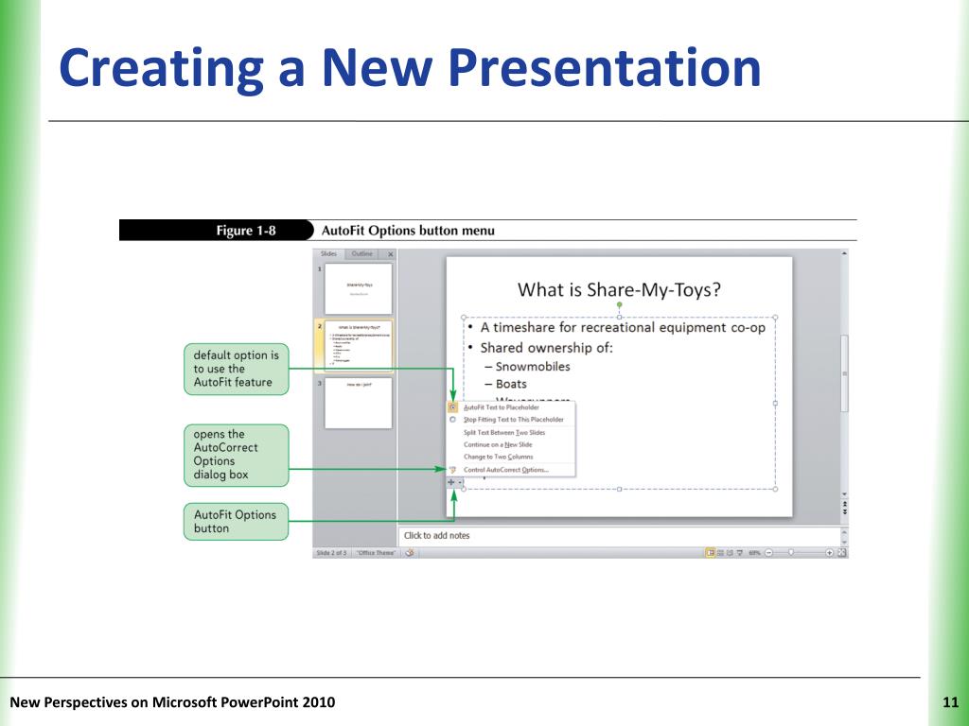
Task: Click the Next Slide double-arrow button
Action: [845, 512]
